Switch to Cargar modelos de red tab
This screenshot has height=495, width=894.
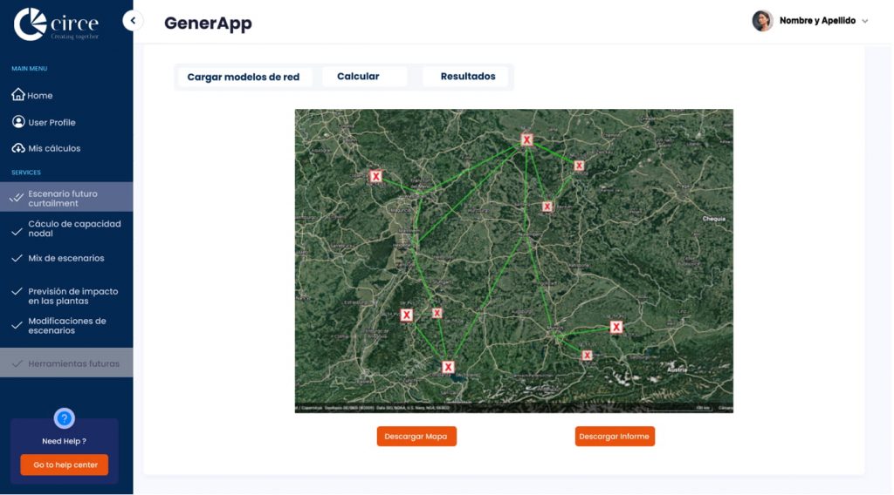[243, 78]
